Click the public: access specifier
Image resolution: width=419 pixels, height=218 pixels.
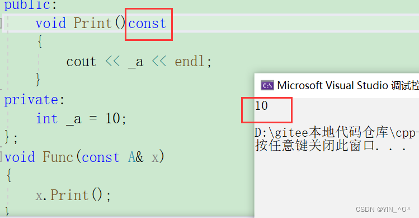(x=30, y=5)
